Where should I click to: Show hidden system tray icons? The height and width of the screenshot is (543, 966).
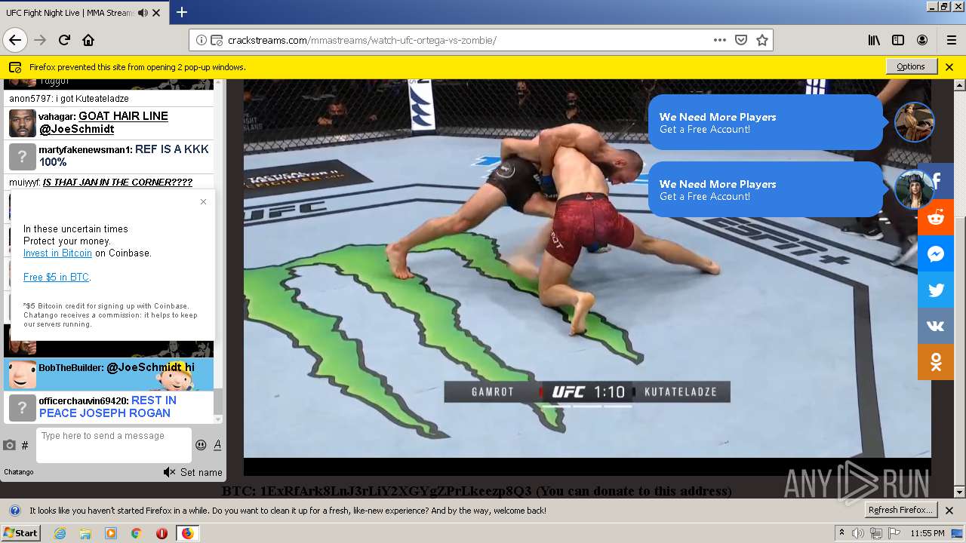coord(841,533)
